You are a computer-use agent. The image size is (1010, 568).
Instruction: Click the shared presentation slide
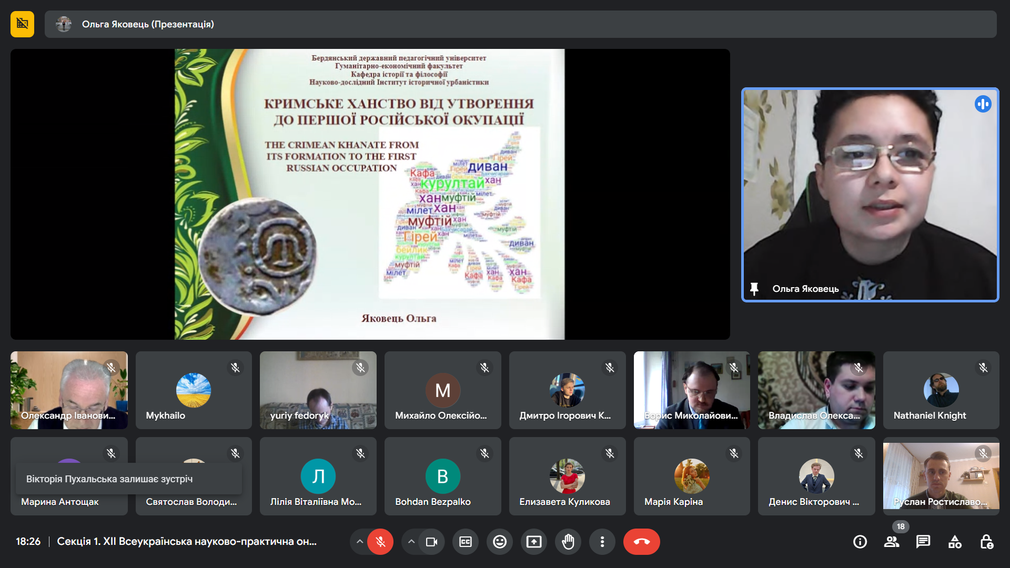pos(369,194)
